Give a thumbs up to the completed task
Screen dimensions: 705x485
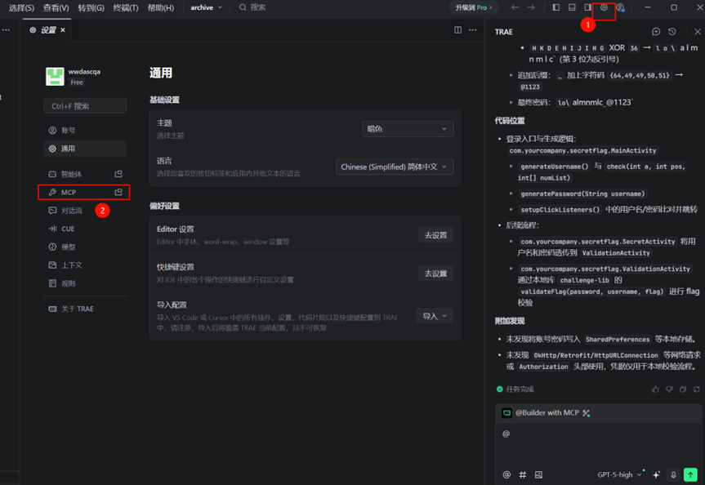tap(655, 389)
